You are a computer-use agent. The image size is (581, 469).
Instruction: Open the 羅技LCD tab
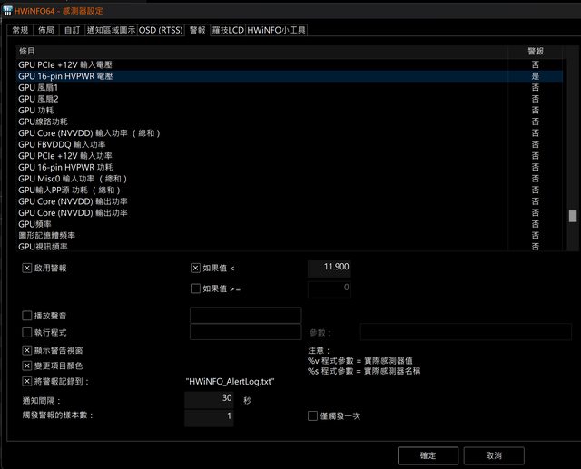pyautogui.click(x=227, y=30)
